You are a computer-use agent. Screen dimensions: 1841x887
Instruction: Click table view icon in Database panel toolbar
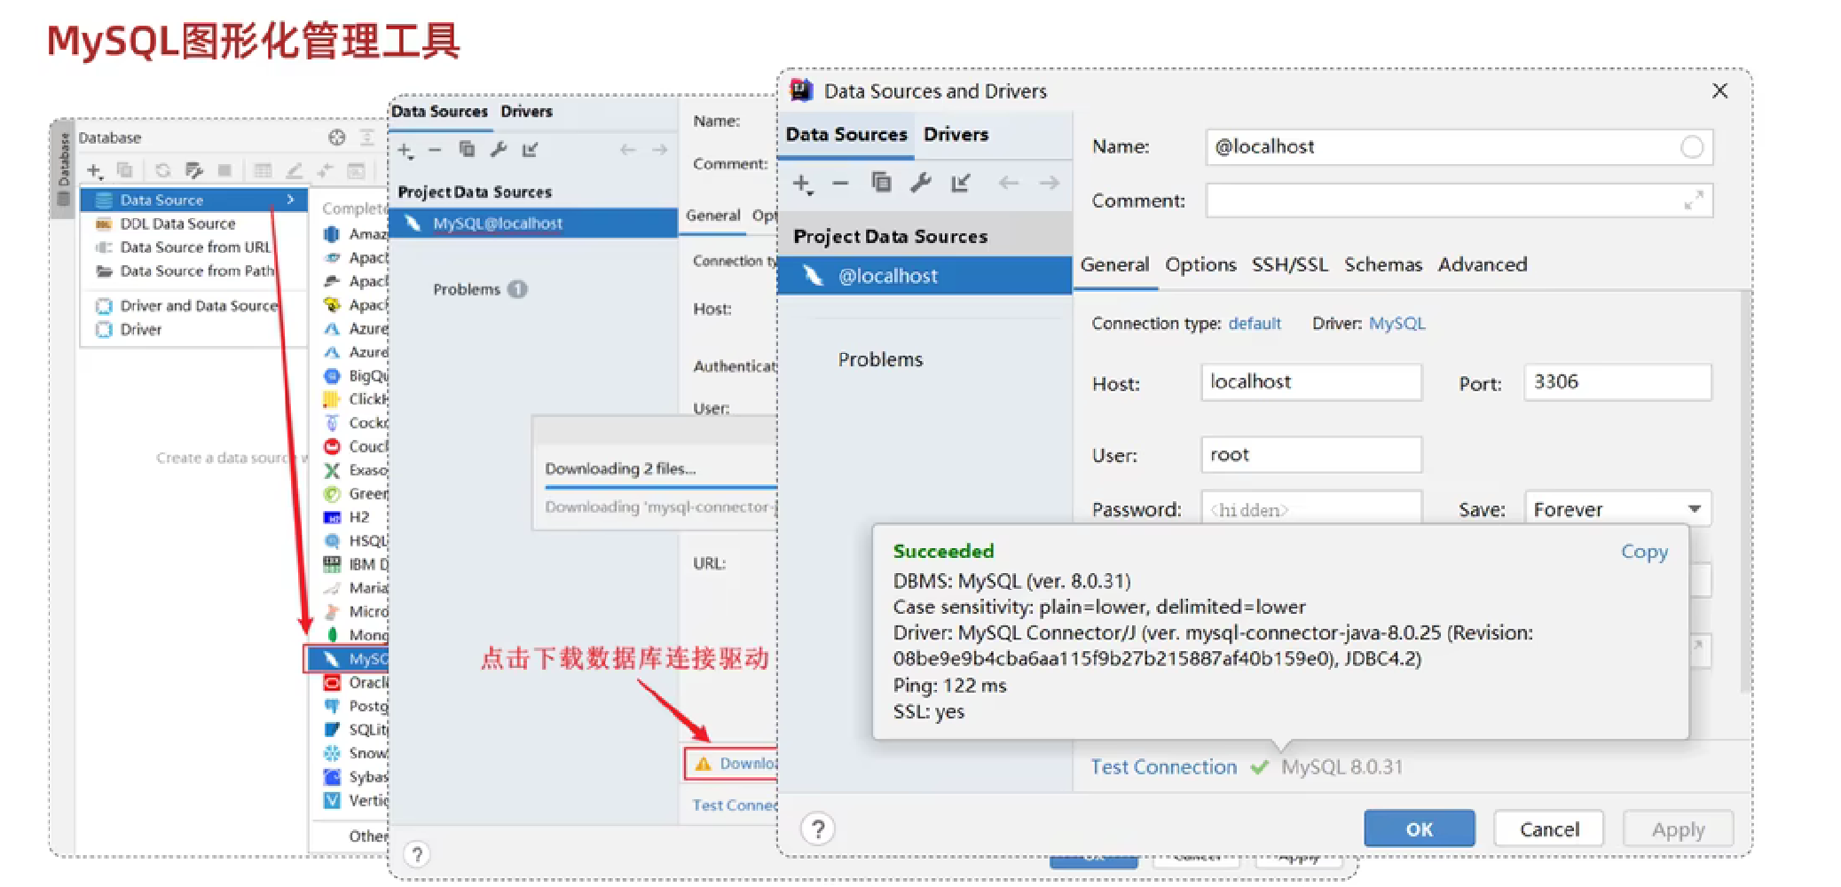tap(263, 170)
